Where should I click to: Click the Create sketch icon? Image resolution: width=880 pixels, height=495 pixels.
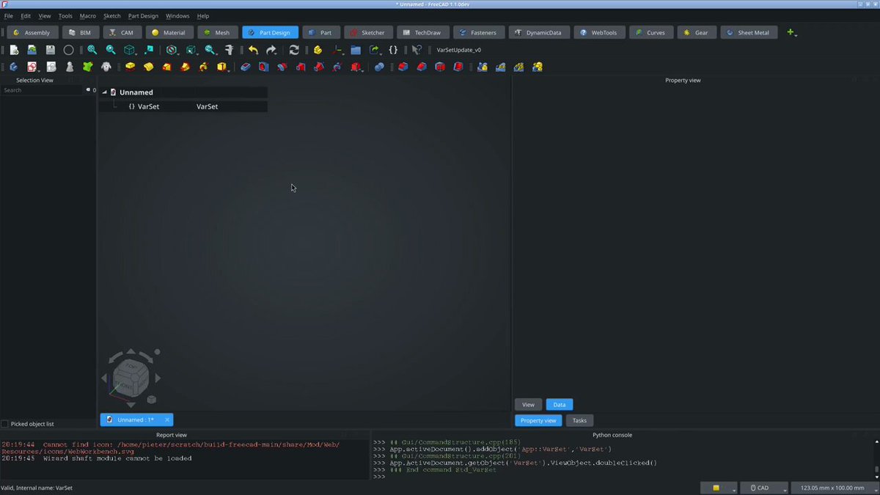(x=32, y=67)
